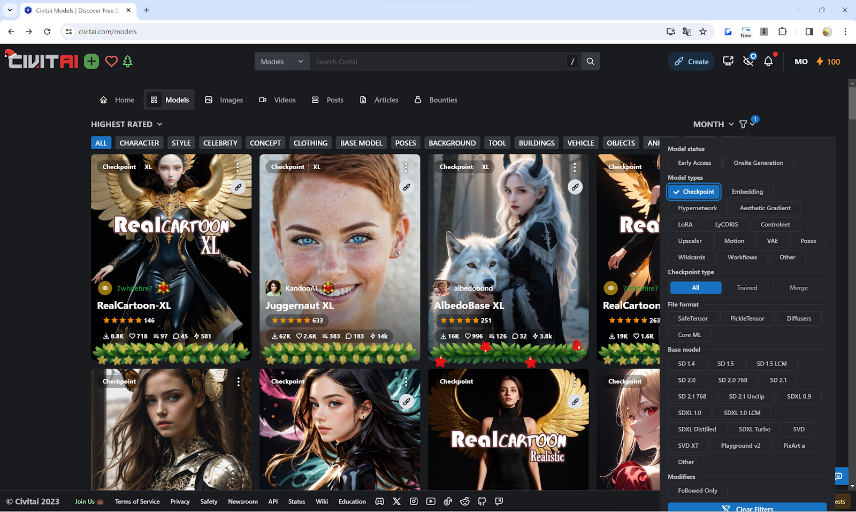This screenshot has height=512, width=856.
Task: Click the crossed-eye browsing mode icon
Action: 748,62
